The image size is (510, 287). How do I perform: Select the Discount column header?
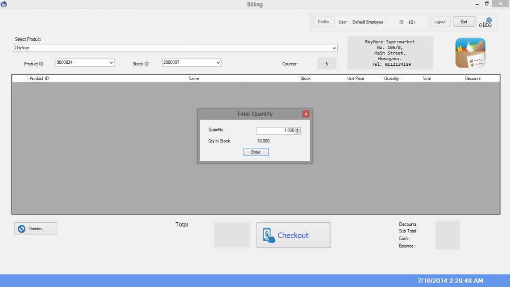[x=473, y=79]
